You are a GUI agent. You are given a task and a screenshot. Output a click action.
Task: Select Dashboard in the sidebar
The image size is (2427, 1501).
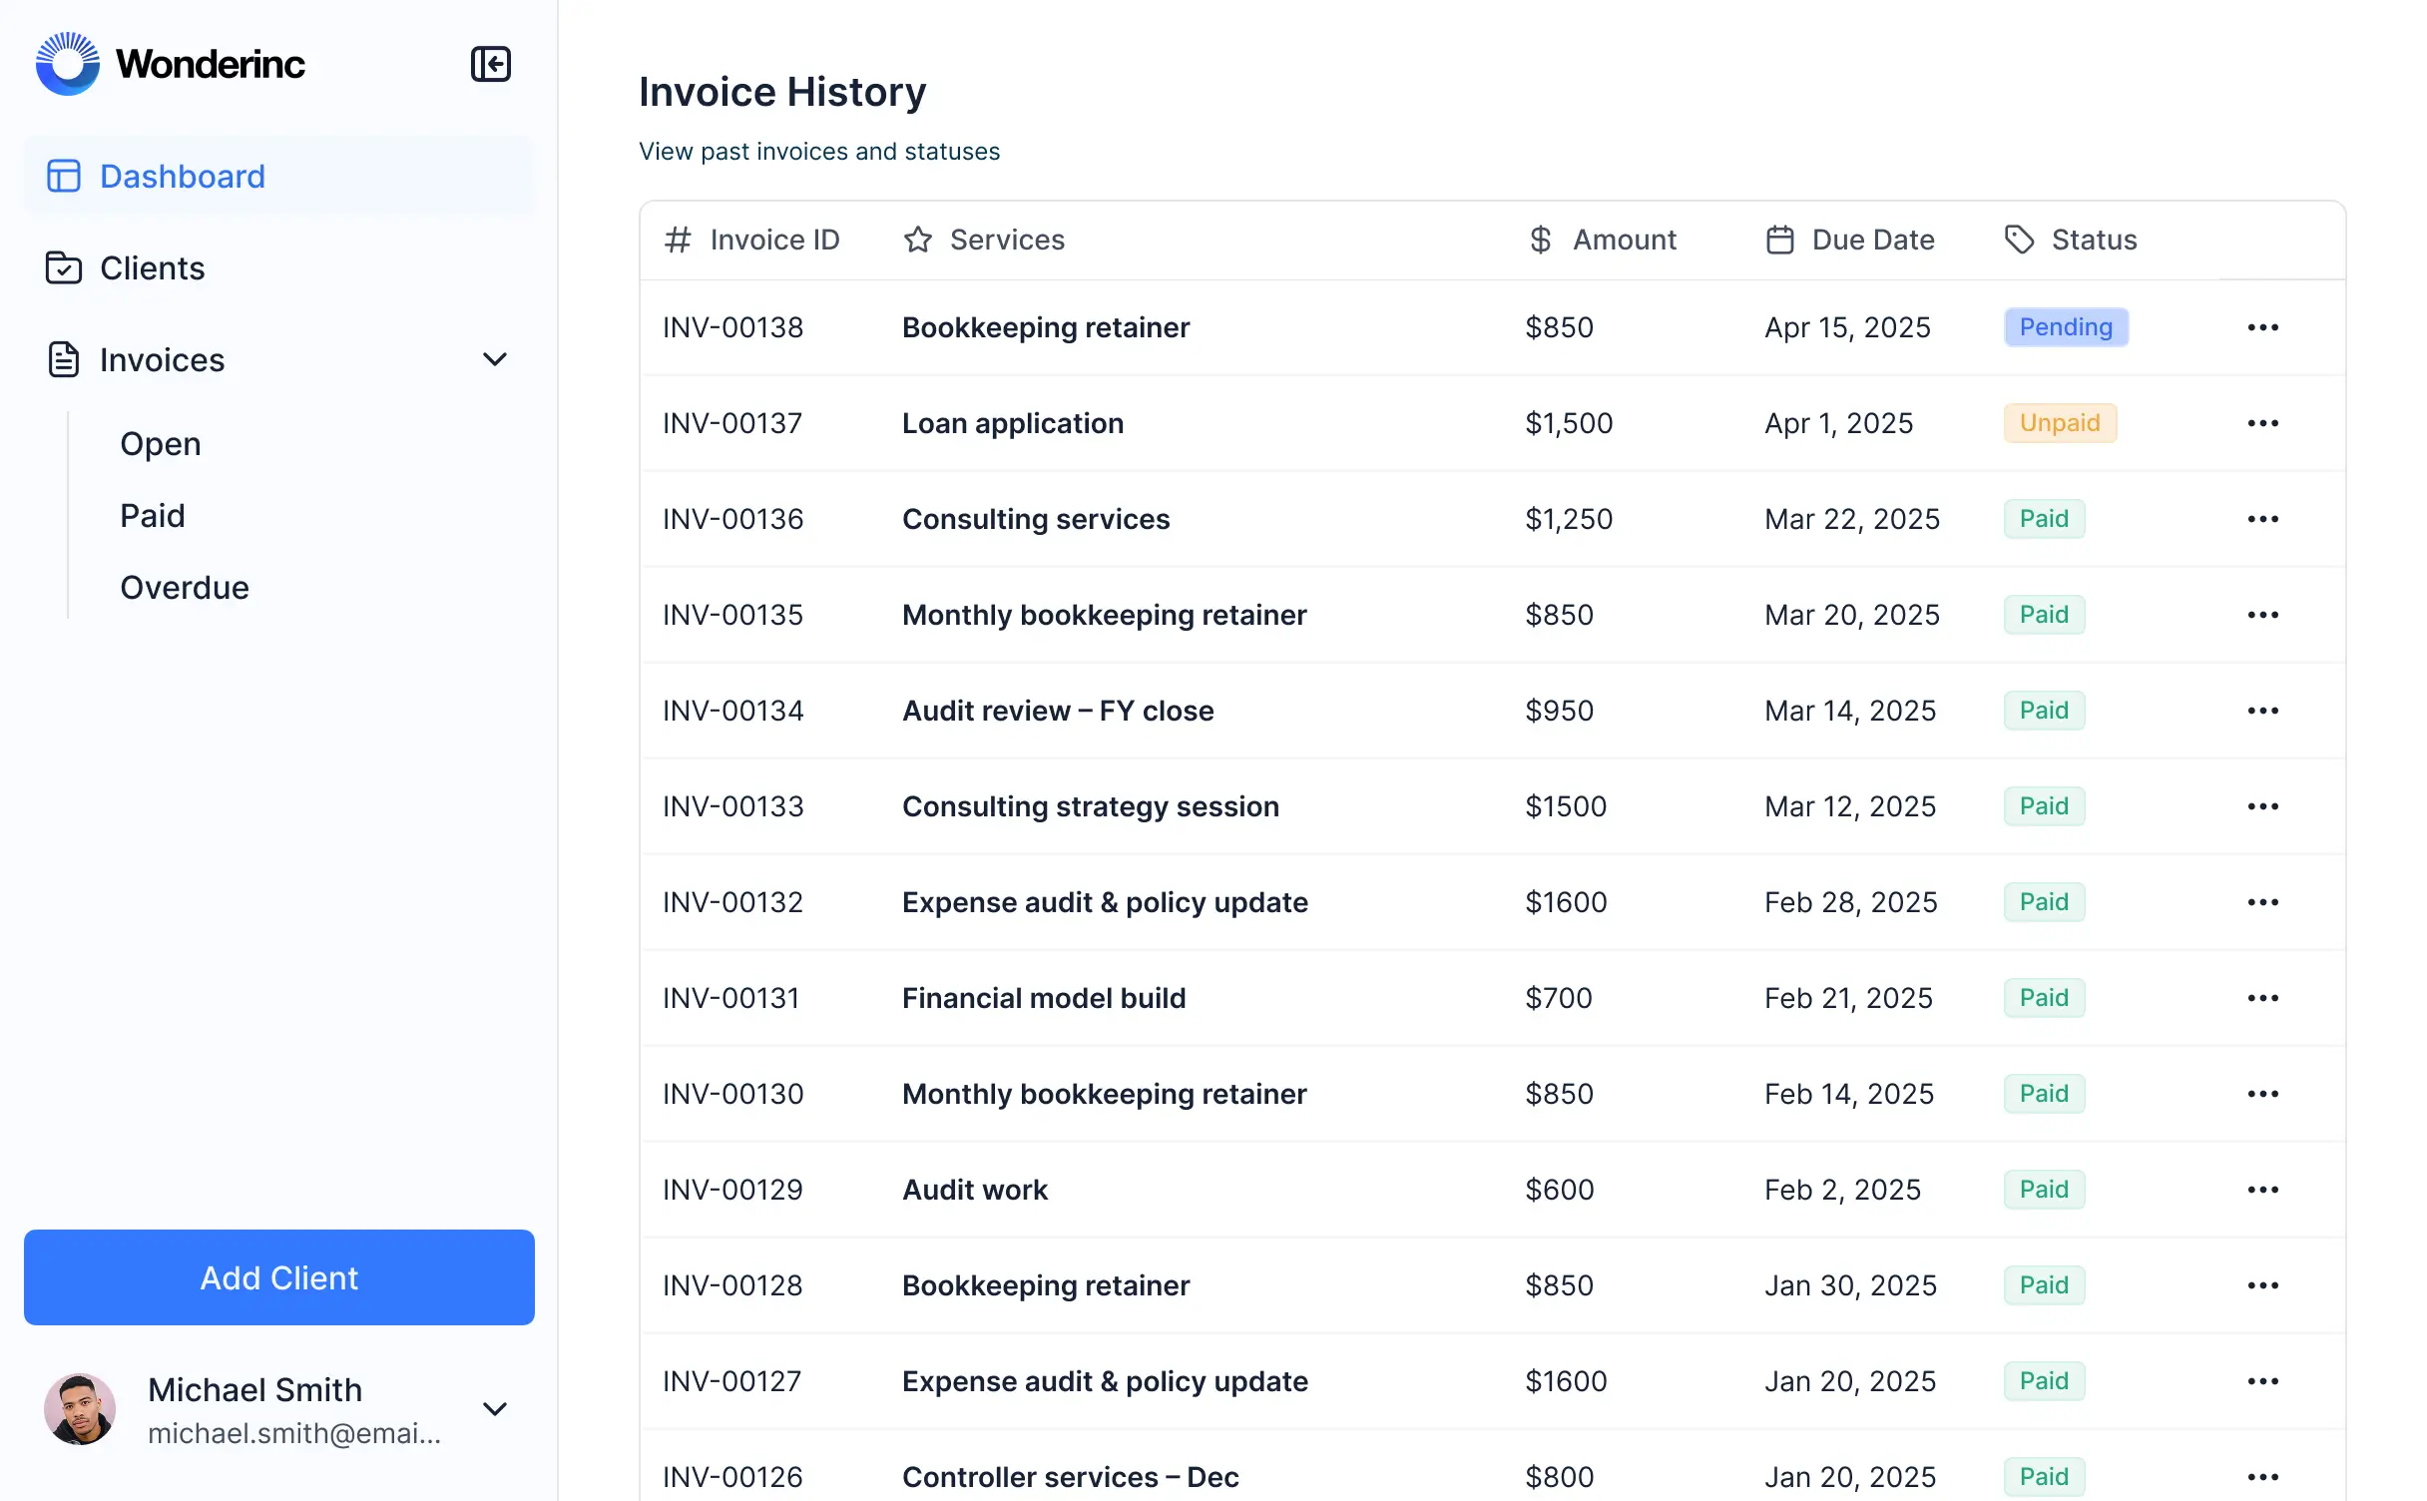pyautogui.click(x=182, y=176)
